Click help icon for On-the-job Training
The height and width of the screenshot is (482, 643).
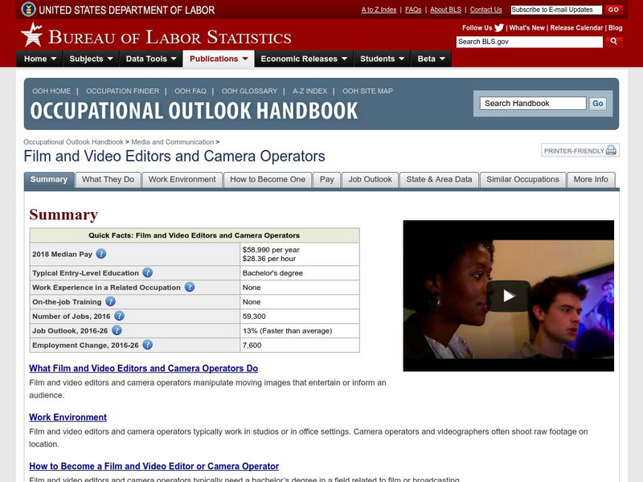[x=109, y=302]
